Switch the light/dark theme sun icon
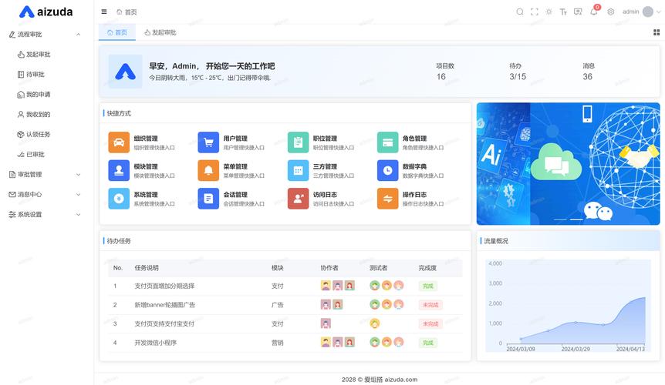The height and width of the screenshot is (385, 665). pos(549,12)
